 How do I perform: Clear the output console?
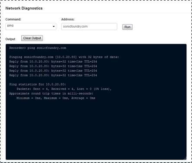(x=32, y=38)
